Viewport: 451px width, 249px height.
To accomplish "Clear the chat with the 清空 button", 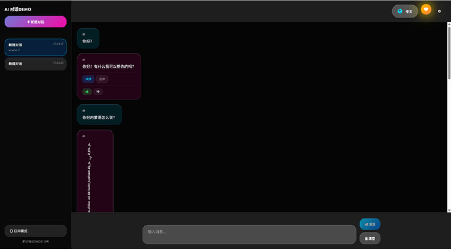I will click(x=370, y=239).
